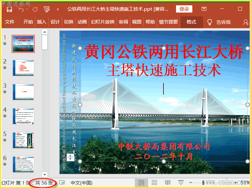Screen dimensions: 251x188
Task: Click the text 中铁大桥局集团有限公司
Action: click(x=163, y=146)
